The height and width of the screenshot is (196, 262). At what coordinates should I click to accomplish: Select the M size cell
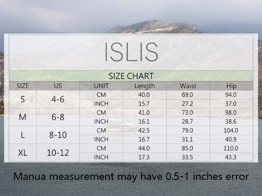tap(23, 117)
